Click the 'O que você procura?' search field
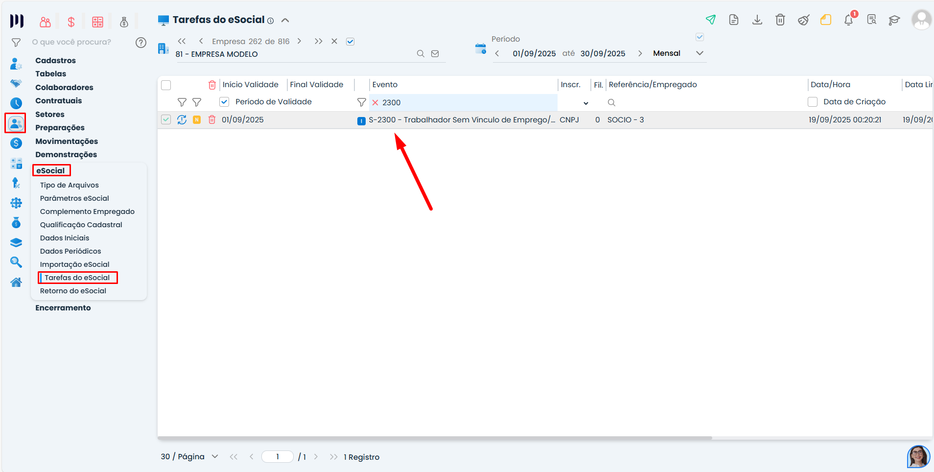This screenshot has height=472, width=934. (x=71, y=42)
